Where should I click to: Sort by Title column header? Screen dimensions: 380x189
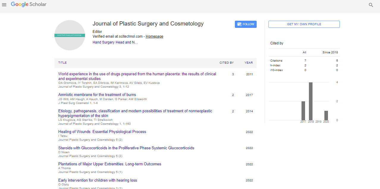(62, 63)
